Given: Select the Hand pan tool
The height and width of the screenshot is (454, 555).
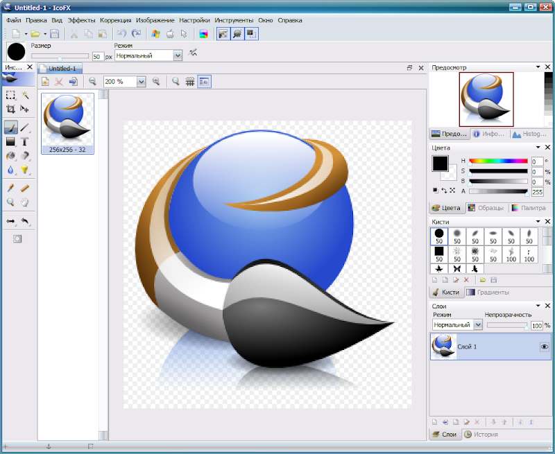Looking at the screenshot, I should 25,202.
